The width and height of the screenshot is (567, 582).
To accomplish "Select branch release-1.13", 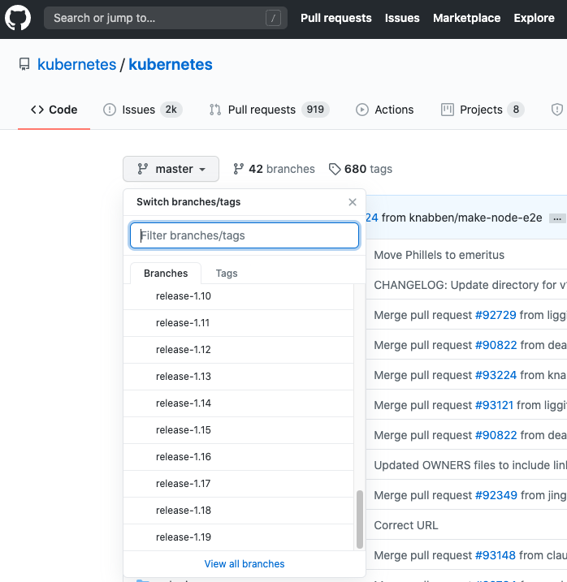I will pos(238,377).
